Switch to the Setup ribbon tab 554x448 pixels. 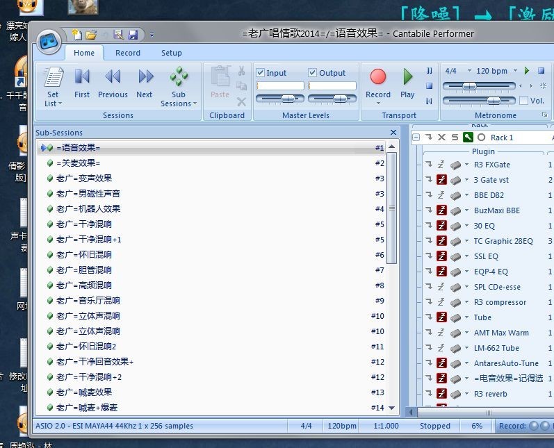pyautogui.click(x=172, y=53)
